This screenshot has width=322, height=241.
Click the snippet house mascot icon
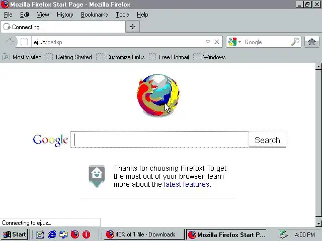tap(97, 176)
